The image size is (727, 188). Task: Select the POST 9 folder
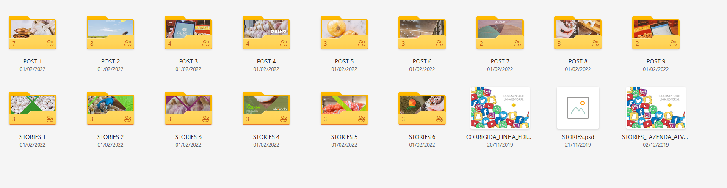[x=656, y=33]
